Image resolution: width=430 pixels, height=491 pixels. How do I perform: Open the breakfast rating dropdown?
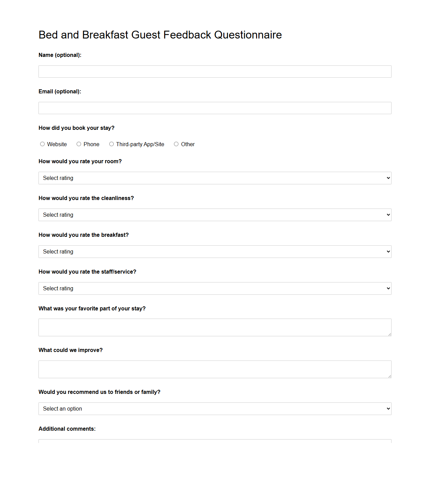(214, 251)
